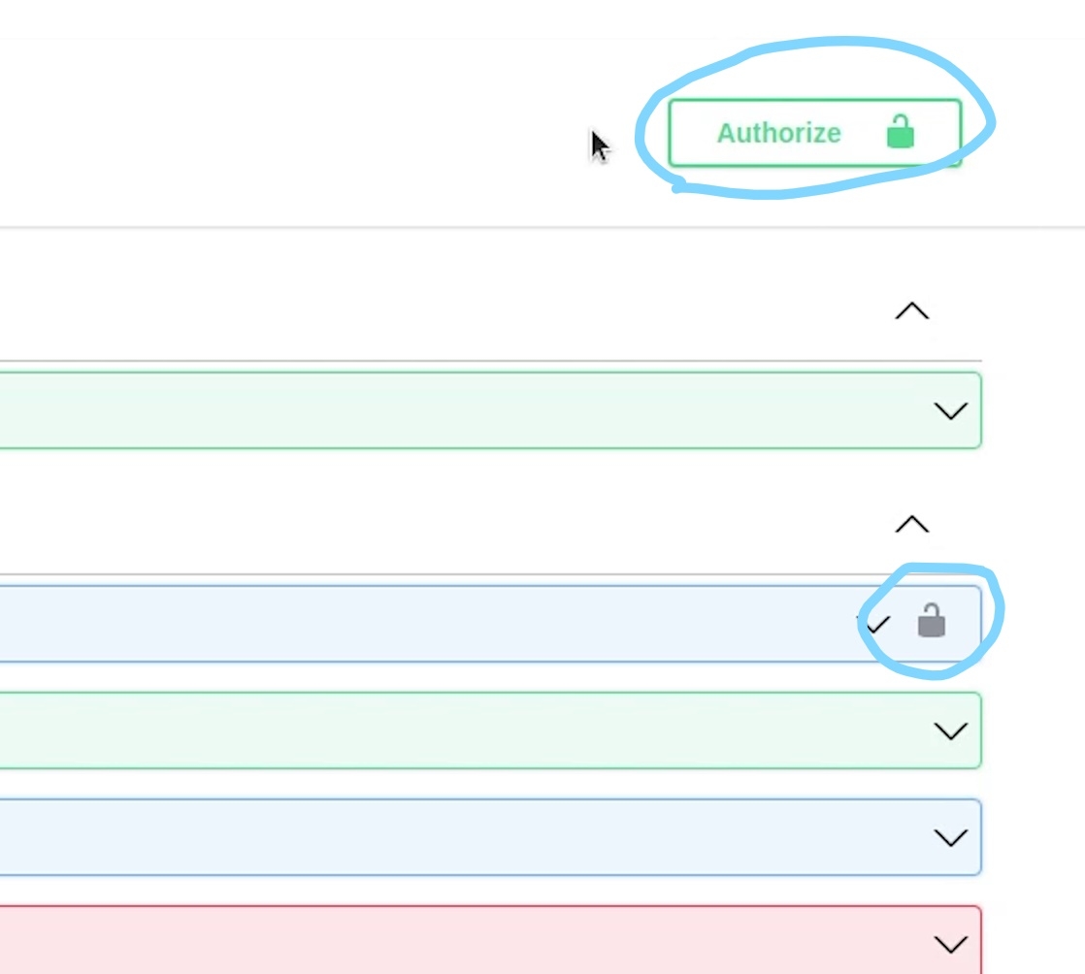This screenshot has width=1085, height=974.
Task: Click empty space in the Authorize header bar
Action: [x=291, y=133]
